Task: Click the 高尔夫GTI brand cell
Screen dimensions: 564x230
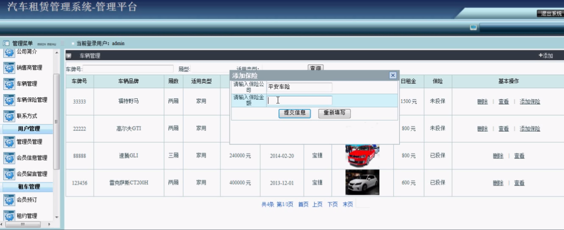Action: [129, 128]
